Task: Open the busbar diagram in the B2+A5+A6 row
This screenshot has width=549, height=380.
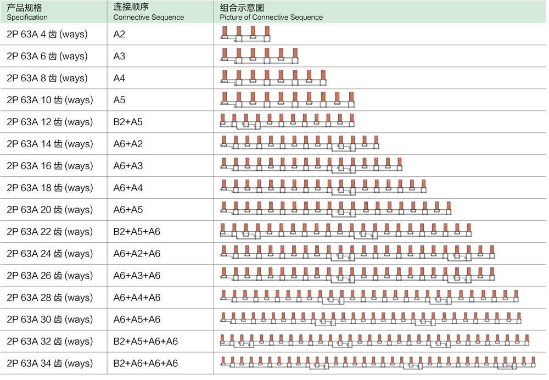Action: click(345, 231)
